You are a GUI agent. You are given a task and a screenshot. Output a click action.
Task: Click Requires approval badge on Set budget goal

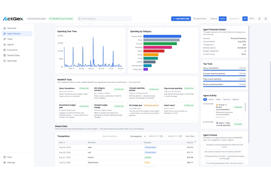click(151, 105)
